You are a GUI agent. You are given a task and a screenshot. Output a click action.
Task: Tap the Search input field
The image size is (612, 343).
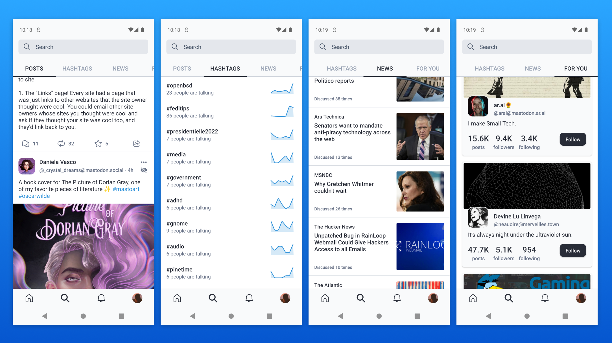tap(83, 47)
